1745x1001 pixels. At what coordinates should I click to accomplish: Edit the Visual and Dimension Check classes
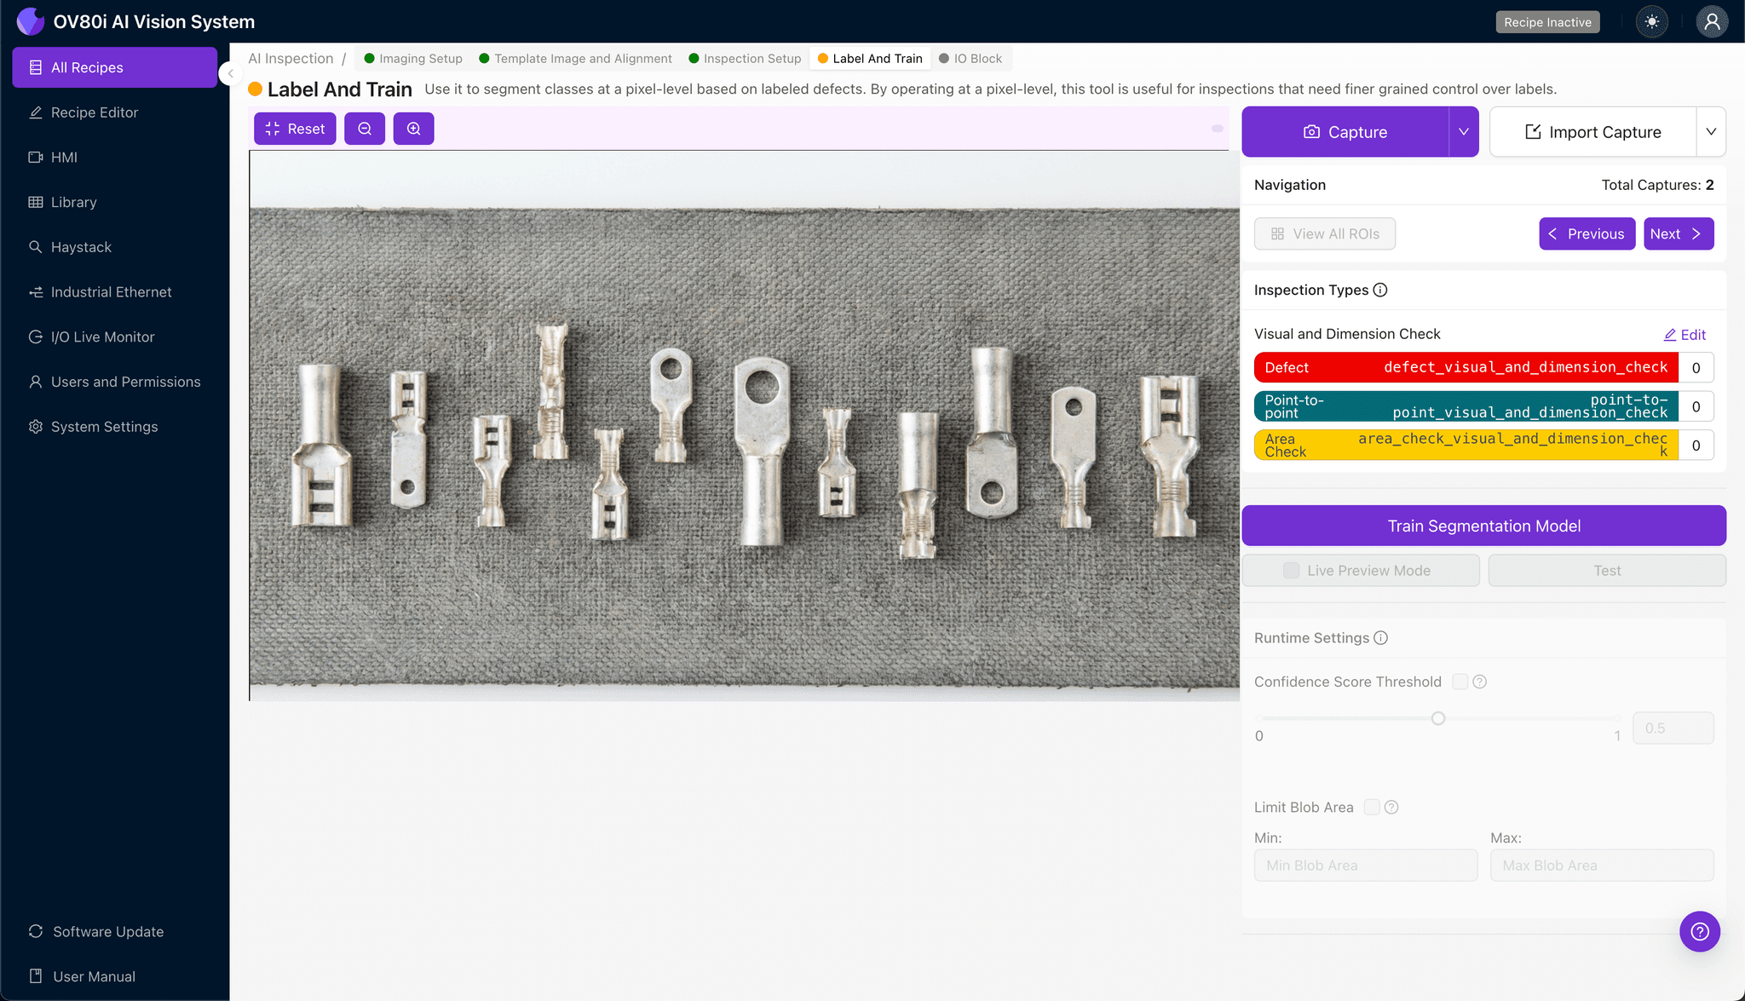1685,334
